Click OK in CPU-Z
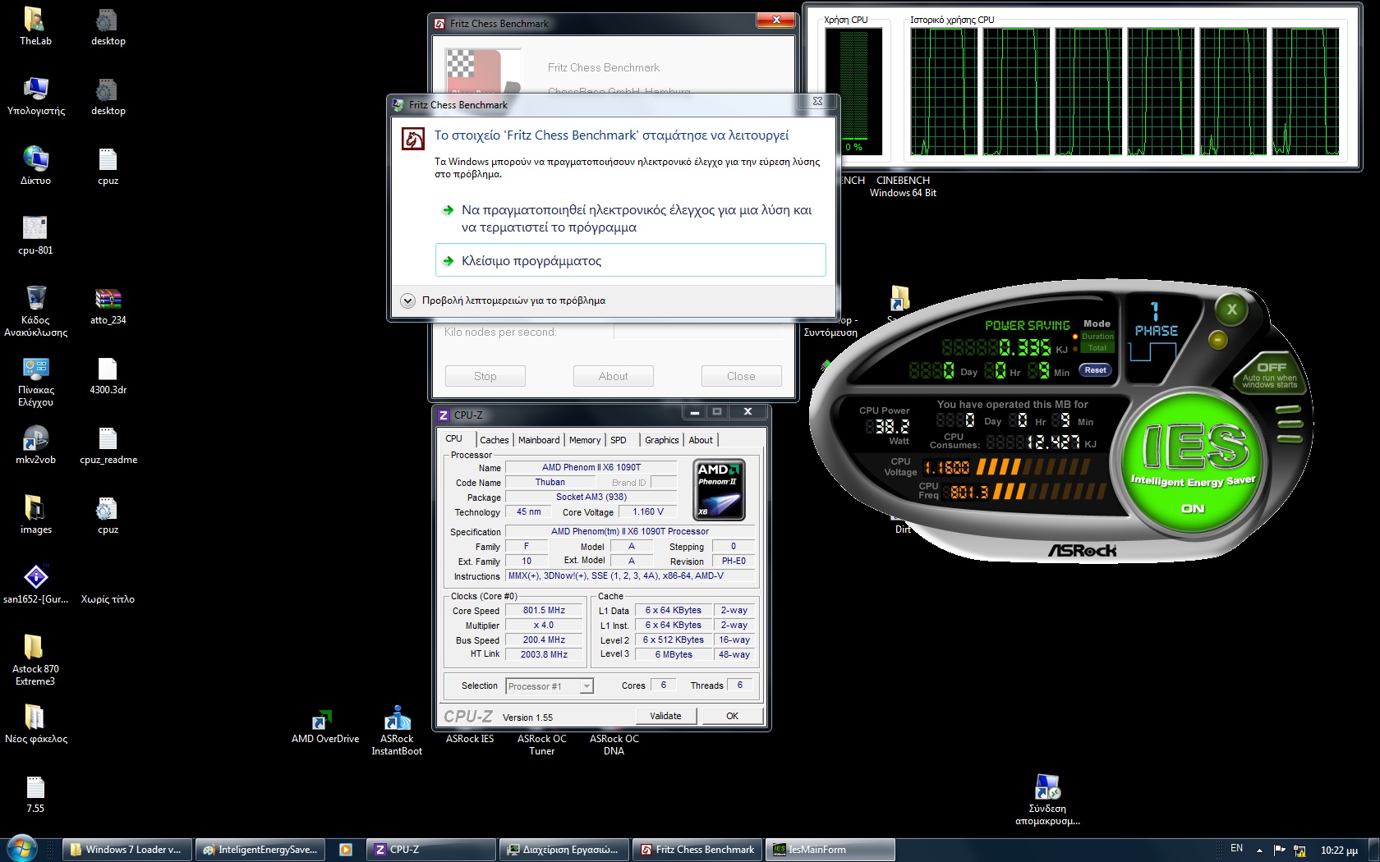 click(x=732, y=716)
